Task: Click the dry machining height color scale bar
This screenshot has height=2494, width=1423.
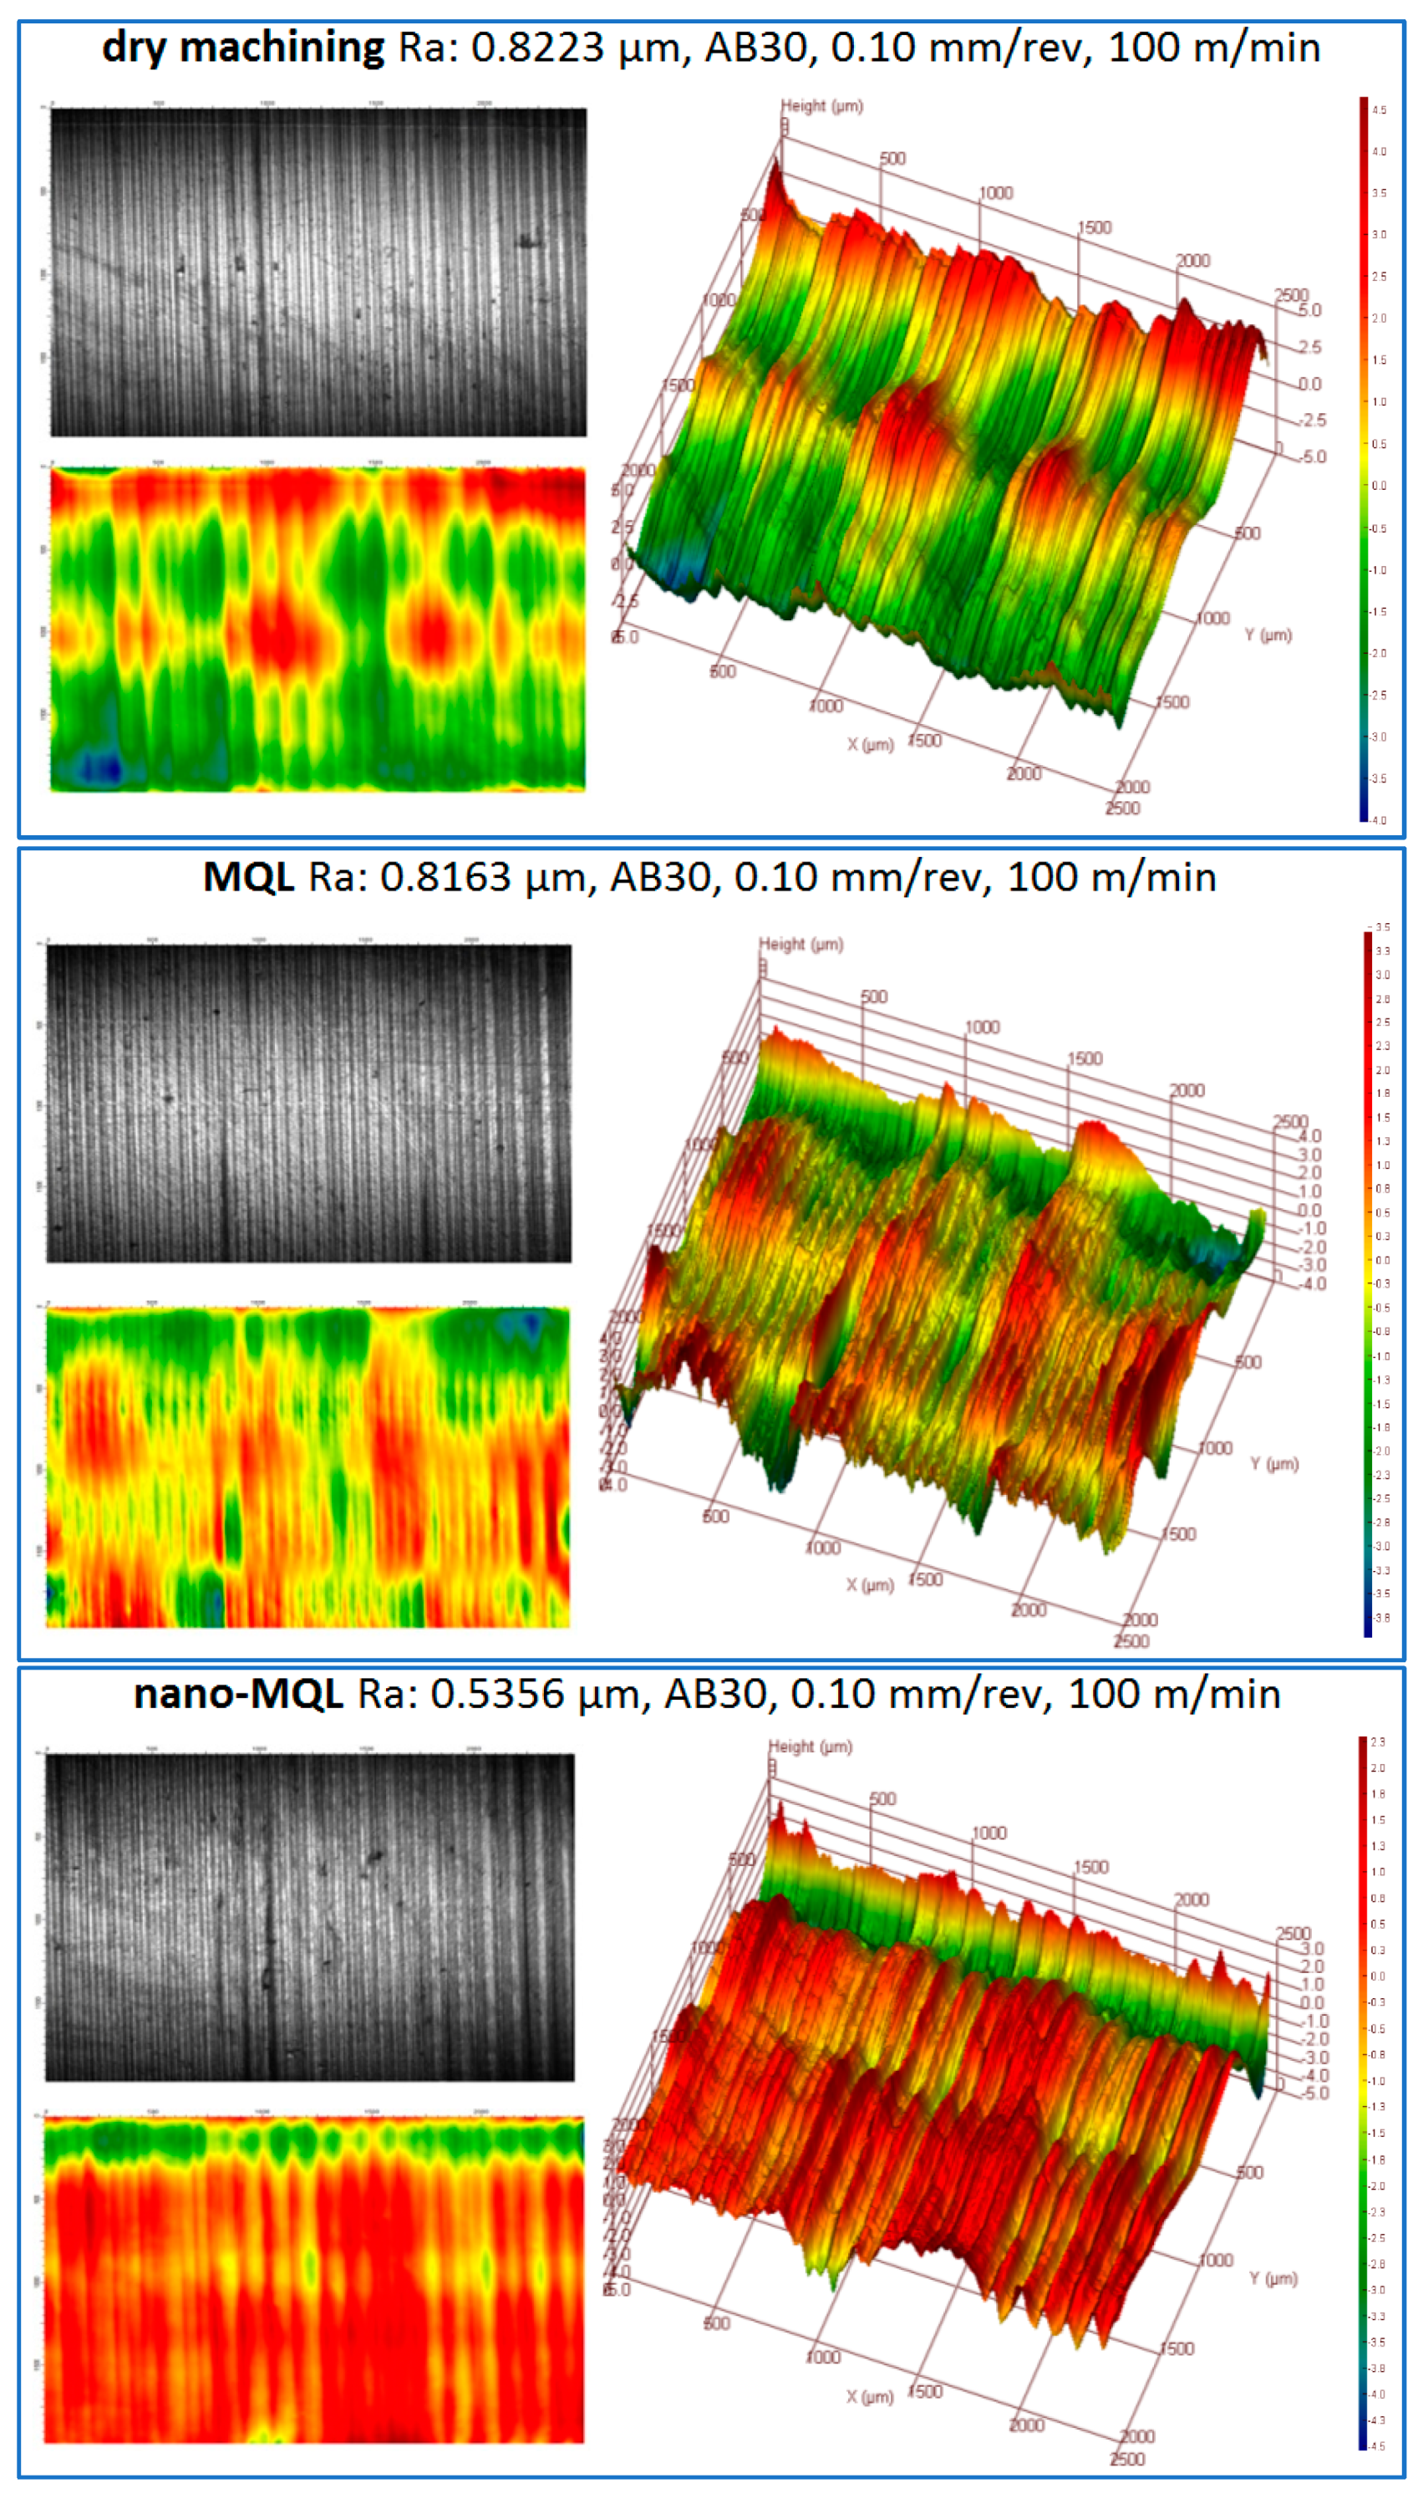Action: click(x=1364, y=458)
